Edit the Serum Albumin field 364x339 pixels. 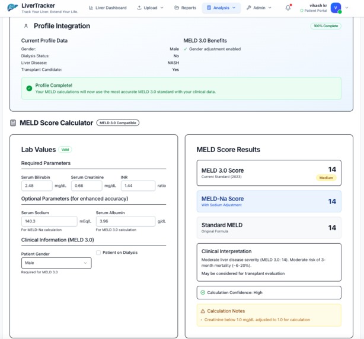[126, 221]
